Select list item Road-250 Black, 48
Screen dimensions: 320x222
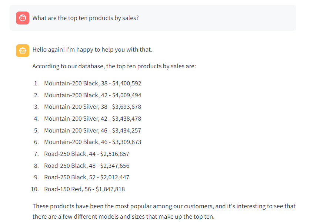(x=87, y=166)
